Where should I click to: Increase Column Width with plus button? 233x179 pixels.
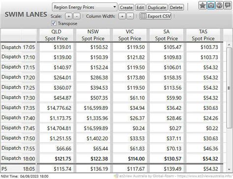pyautogui.click(x=122, y=16)
